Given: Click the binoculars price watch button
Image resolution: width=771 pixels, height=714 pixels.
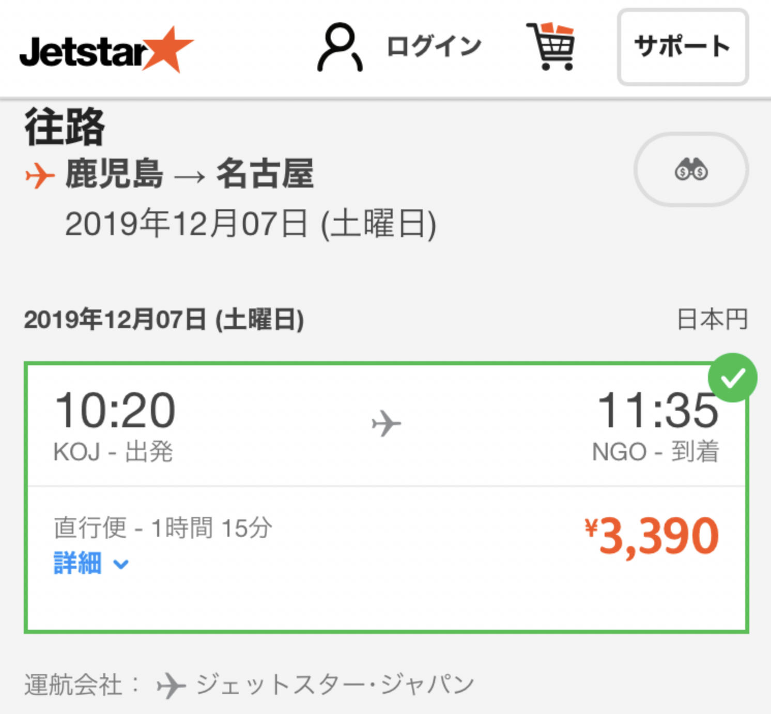Looking at the screenshot, I should coord(691,169).
